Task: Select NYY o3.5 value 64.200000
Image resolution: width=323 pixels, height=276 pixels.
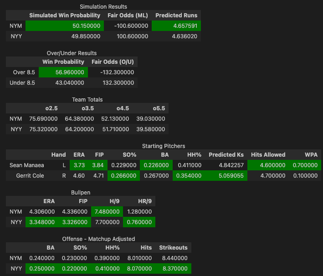Action: (x=79, y=129)
